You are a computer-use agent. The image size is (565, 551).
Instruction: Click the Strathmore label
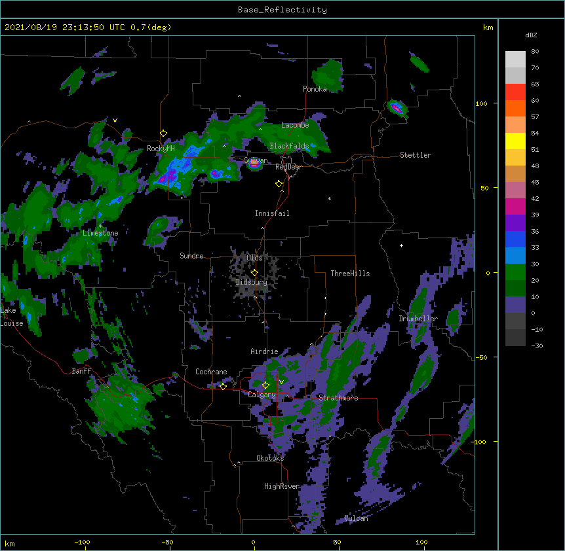pos(338,398)
